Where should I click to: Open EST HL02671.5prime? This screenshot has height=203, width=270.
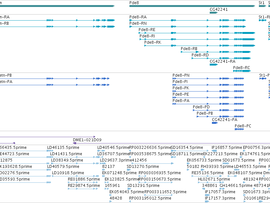[x=214, y=180]
